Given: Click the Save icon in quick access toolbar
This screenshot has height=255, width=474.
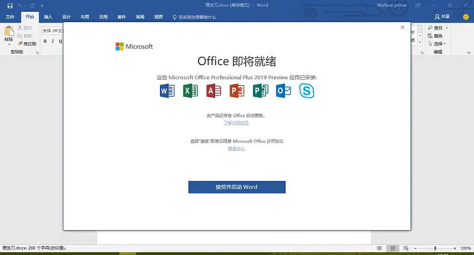Looking at the screenshot, I should tap(10, 5).
